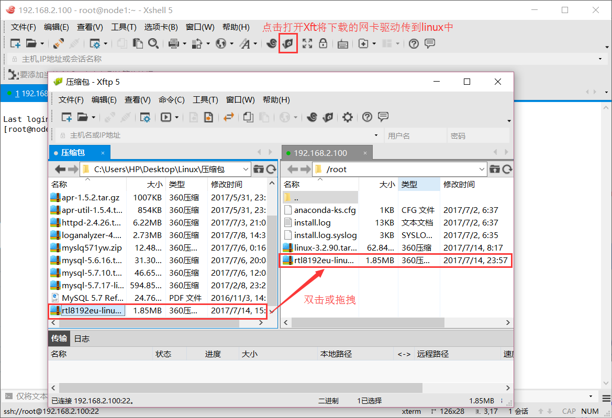This screenshot has height=418, width=612.
Task: Click the Open folder icon in Xftp toolbar
Action: 82,117
